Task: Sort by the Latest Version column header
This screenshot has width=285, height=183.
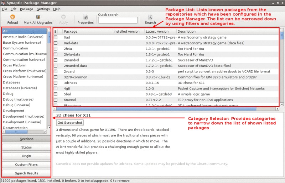Action: 160,31
